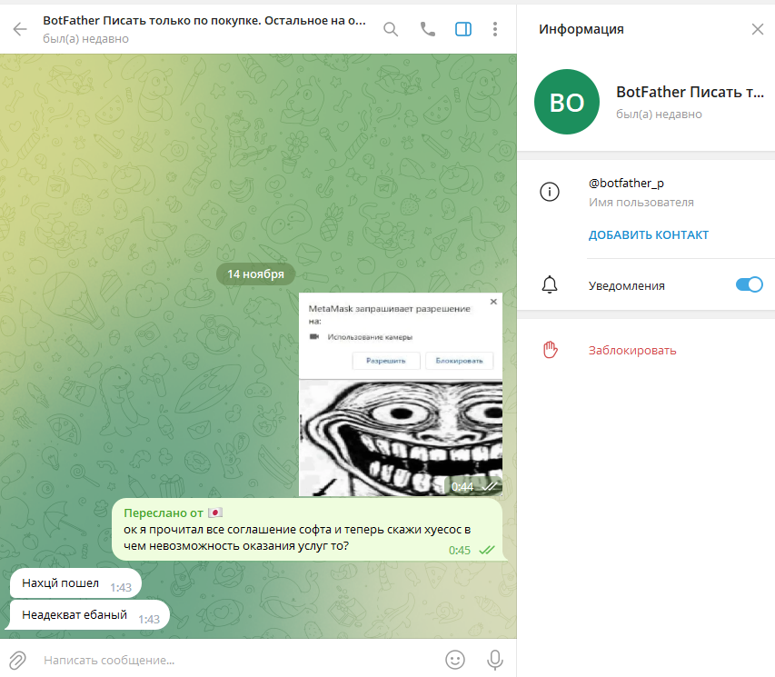Close the Информация panel

[x=757, y=29]
